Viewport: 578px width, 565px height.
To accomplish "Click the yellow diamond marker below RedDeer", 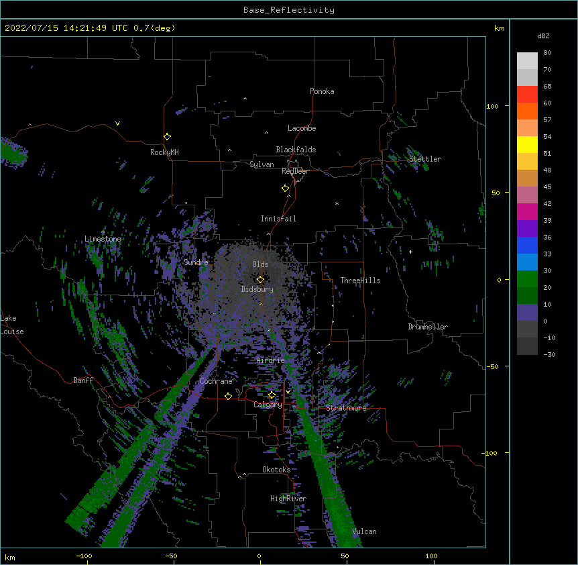I will (x=286, y=189).
